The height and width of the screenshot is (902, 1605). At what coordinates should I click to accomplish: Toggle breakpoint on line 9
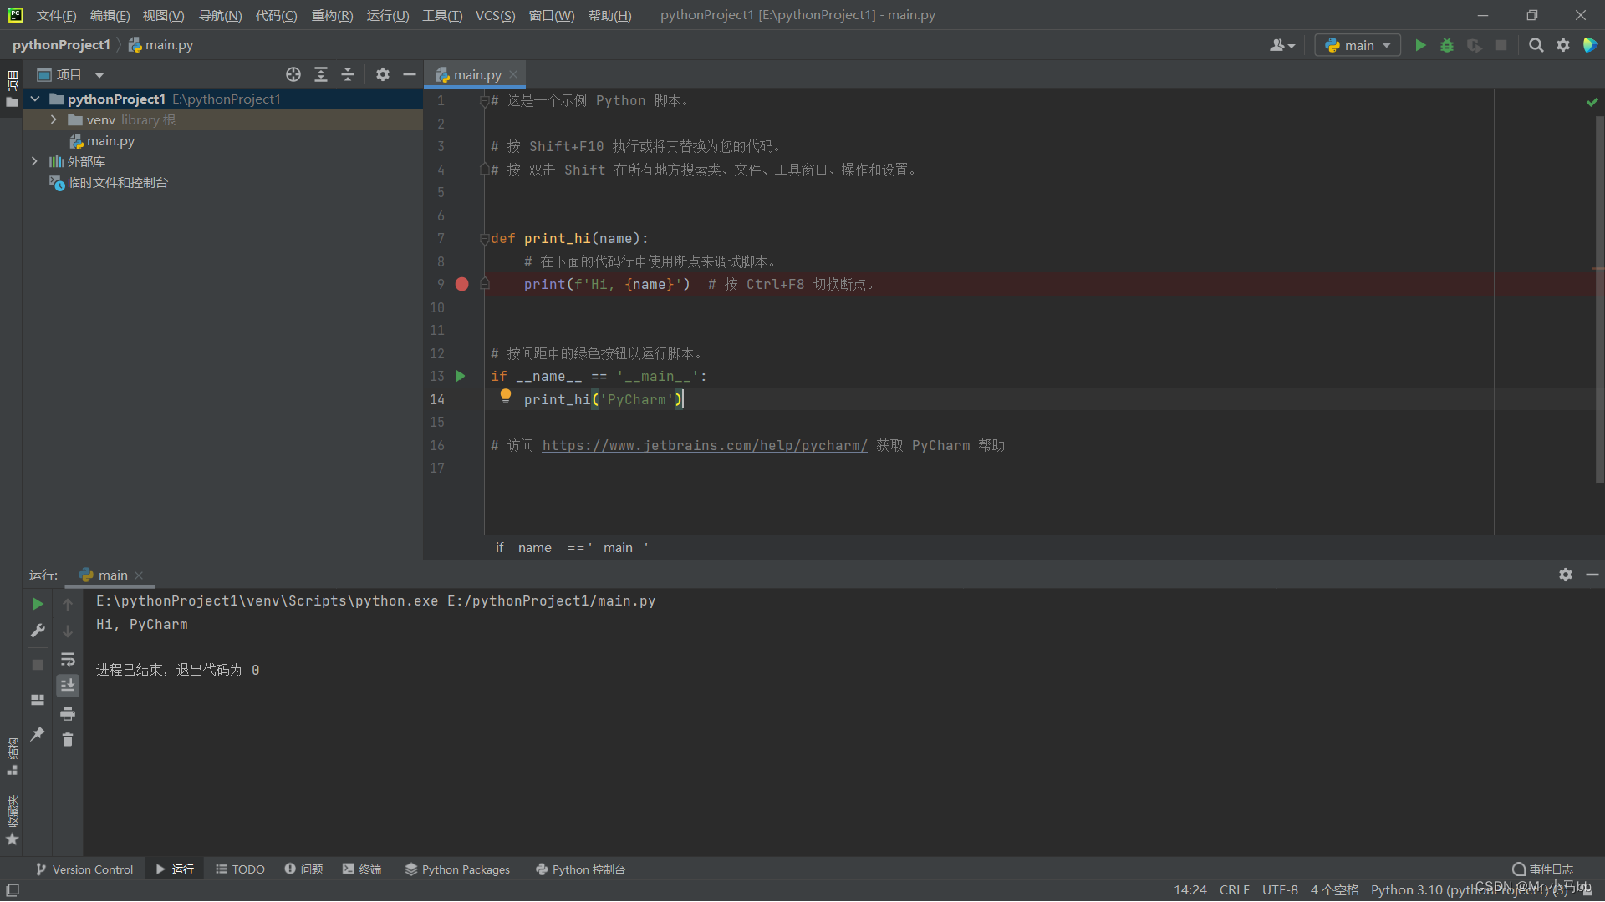pos(462,284)
